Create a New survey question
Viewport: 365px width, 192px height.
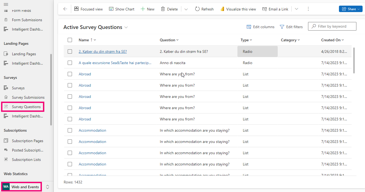click(x=148, y=9)
